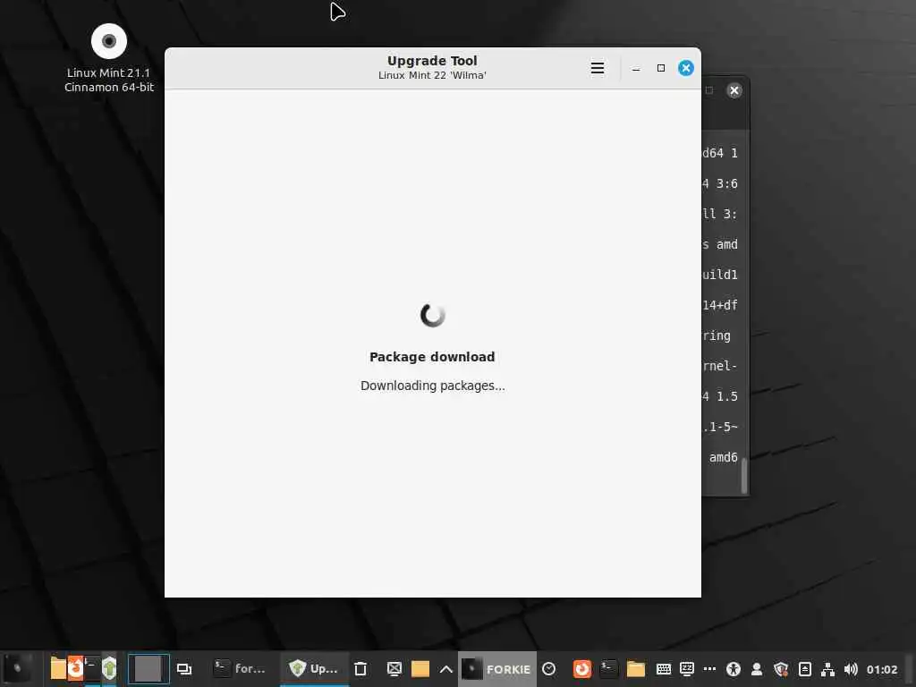Open the user account tray icon
The width and height of the screenshot is (916, 687).
[757, 669]
